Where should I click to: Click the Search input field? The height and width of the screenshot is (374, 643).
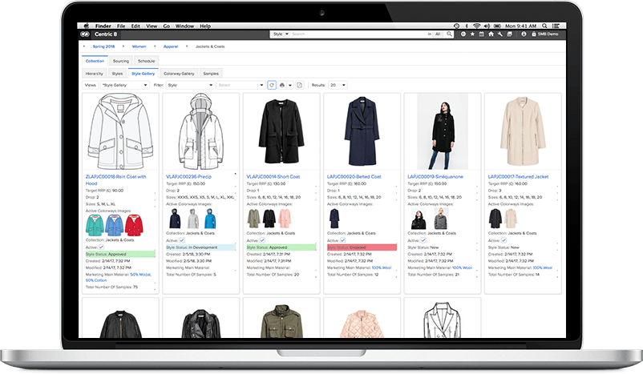point(359,34)
